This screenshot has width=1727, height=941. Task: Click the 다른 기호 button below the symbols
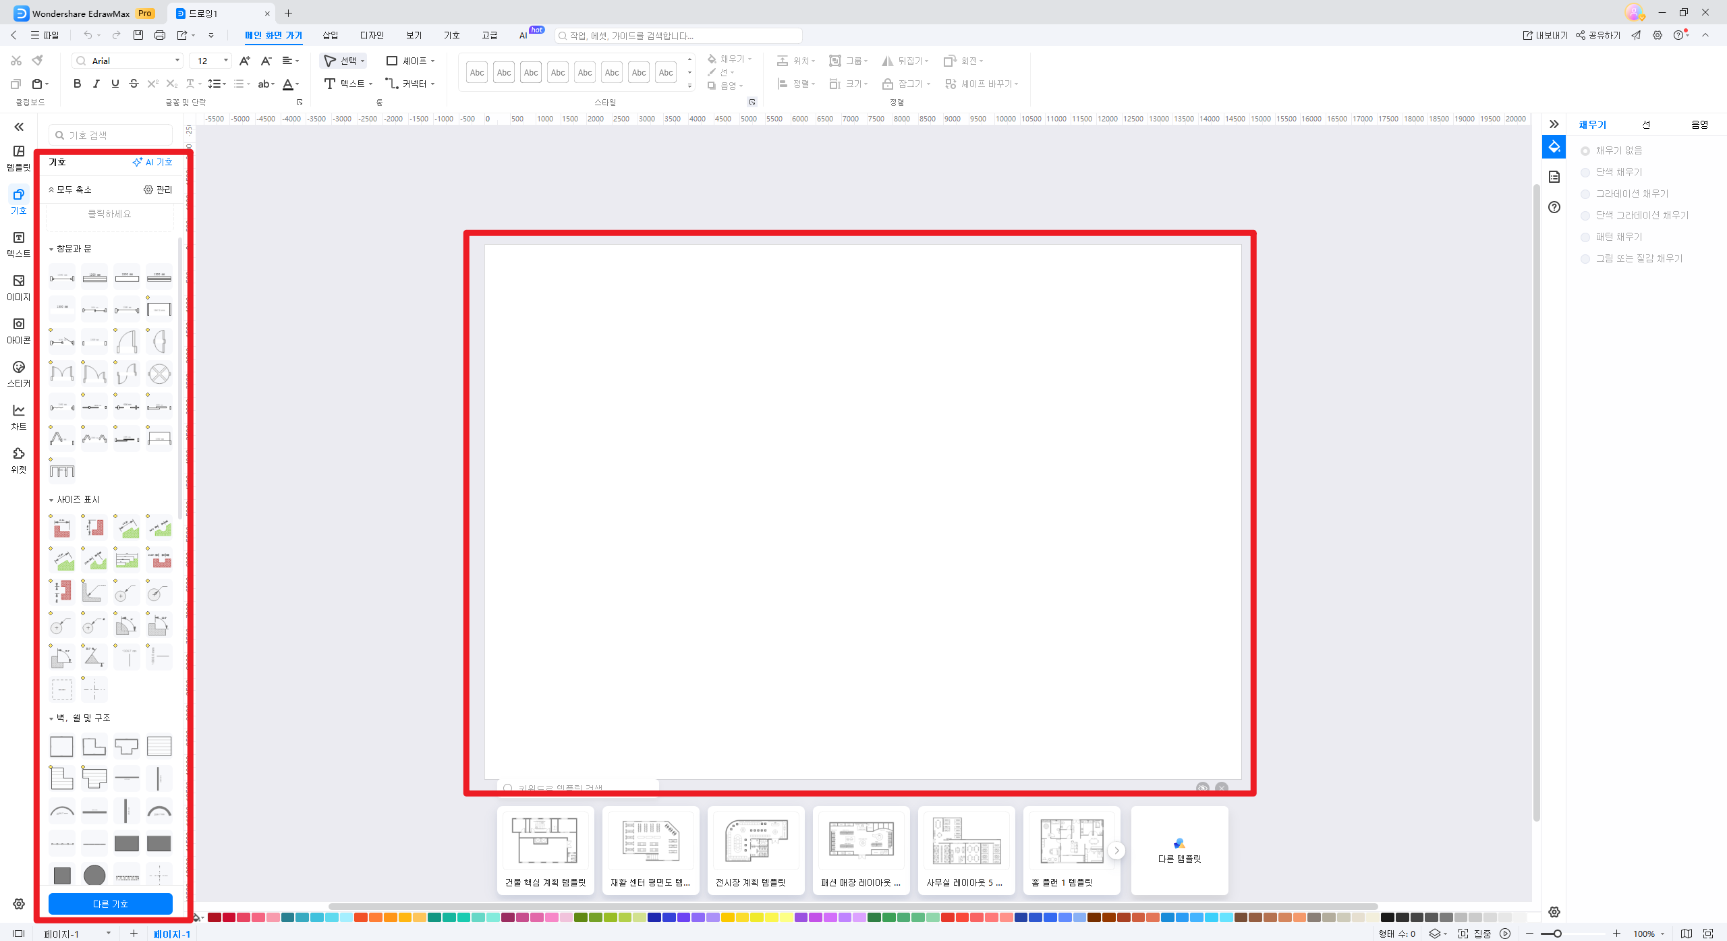(110, 904)
